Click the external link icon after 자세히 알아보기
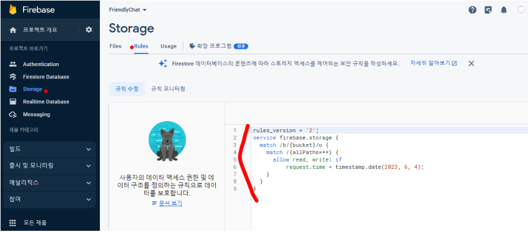The image size is (528, 232). point(454,63)
